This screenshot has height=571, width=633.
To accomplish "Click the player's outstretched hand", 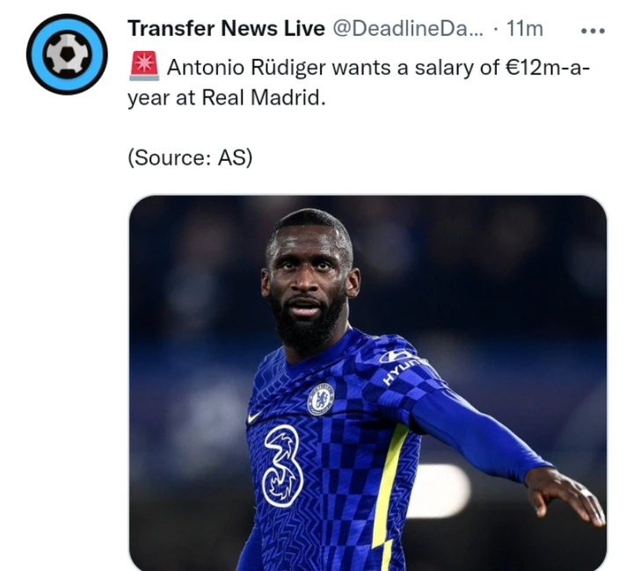I will click(567, 495).
